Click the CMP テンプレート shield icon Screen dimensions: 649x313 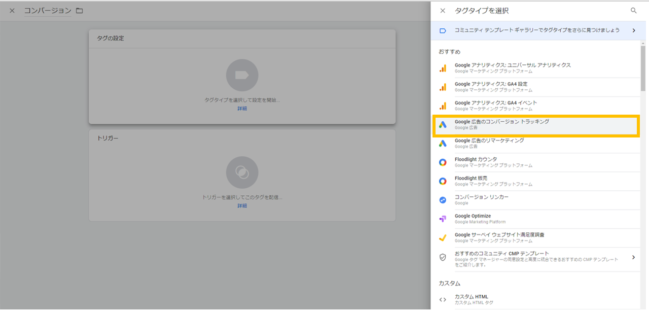pyautogui.click(x=443, y=257)
